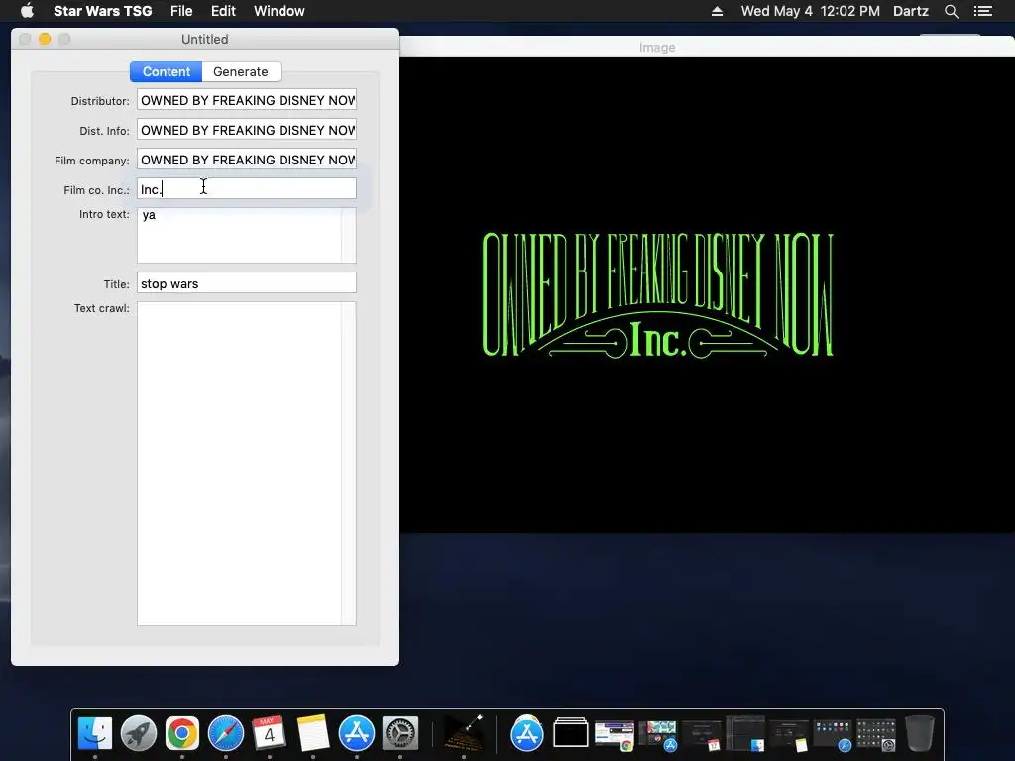Screen dimensions: 1015x761
Task: Restore minimized window with Finder badge
Action: [x=745, y=734]
